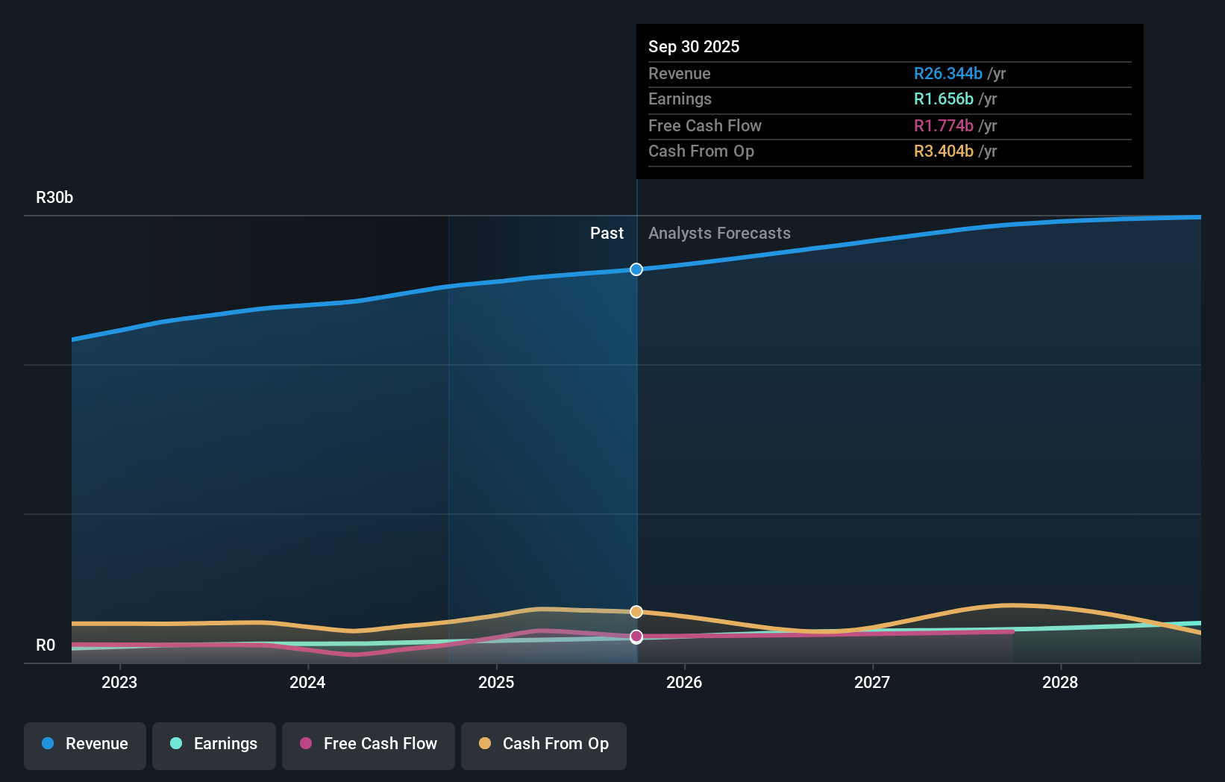Click the blue Revenue legend dot
Viewport: 1225px width, 782px height.
48,744
